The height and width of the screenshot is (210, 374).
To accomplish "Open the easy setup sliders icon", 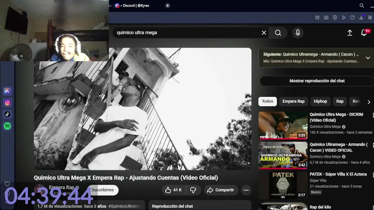I will click(x=370, y=17).
